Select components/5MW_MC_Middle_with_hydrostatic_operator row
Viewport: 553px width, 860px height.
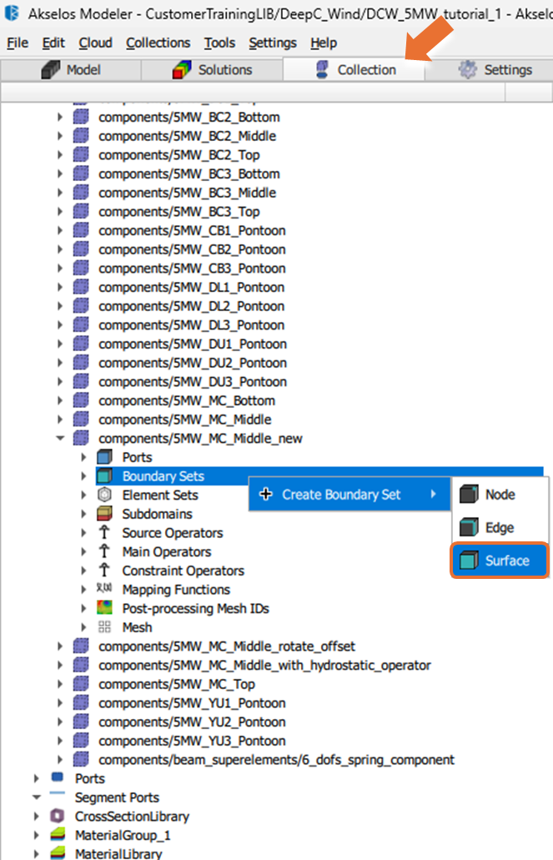(264, 666)
